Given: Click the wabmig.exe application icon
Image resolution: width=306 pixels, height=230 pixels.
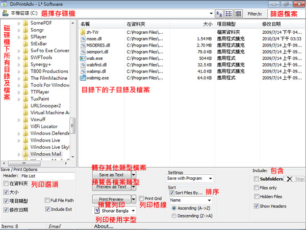Looking at the screenshot, I should (83, 78).
